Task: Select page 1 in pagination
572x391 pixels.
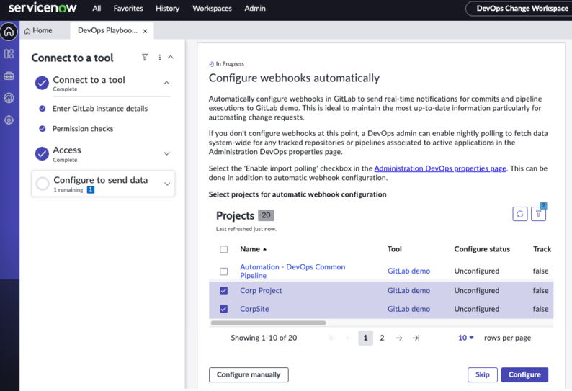Action: (365, 338)
